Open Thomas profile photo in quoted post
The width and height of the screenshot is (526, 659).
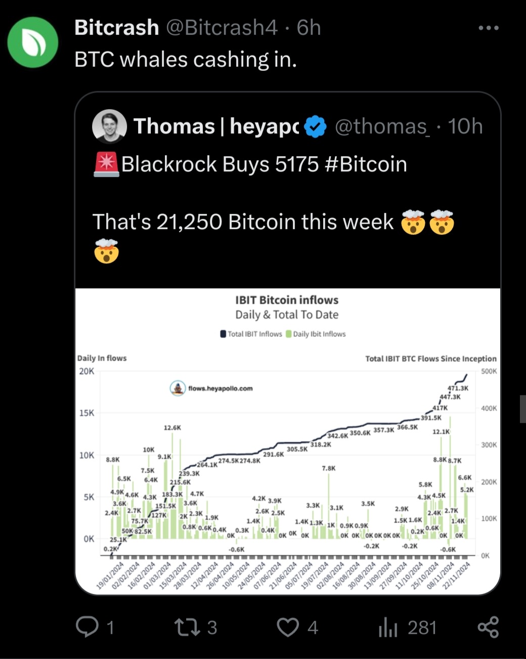click(x=109, y=127)
